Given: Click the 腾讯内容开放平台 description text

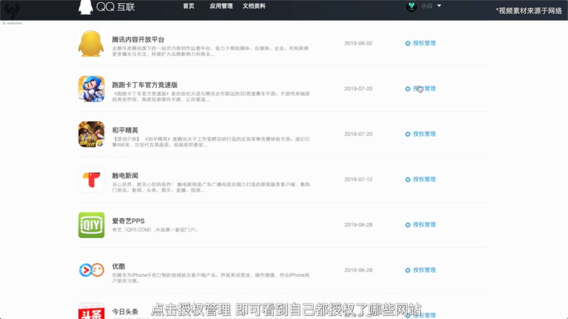Looking at the screenshot, I should click(210, 51).
